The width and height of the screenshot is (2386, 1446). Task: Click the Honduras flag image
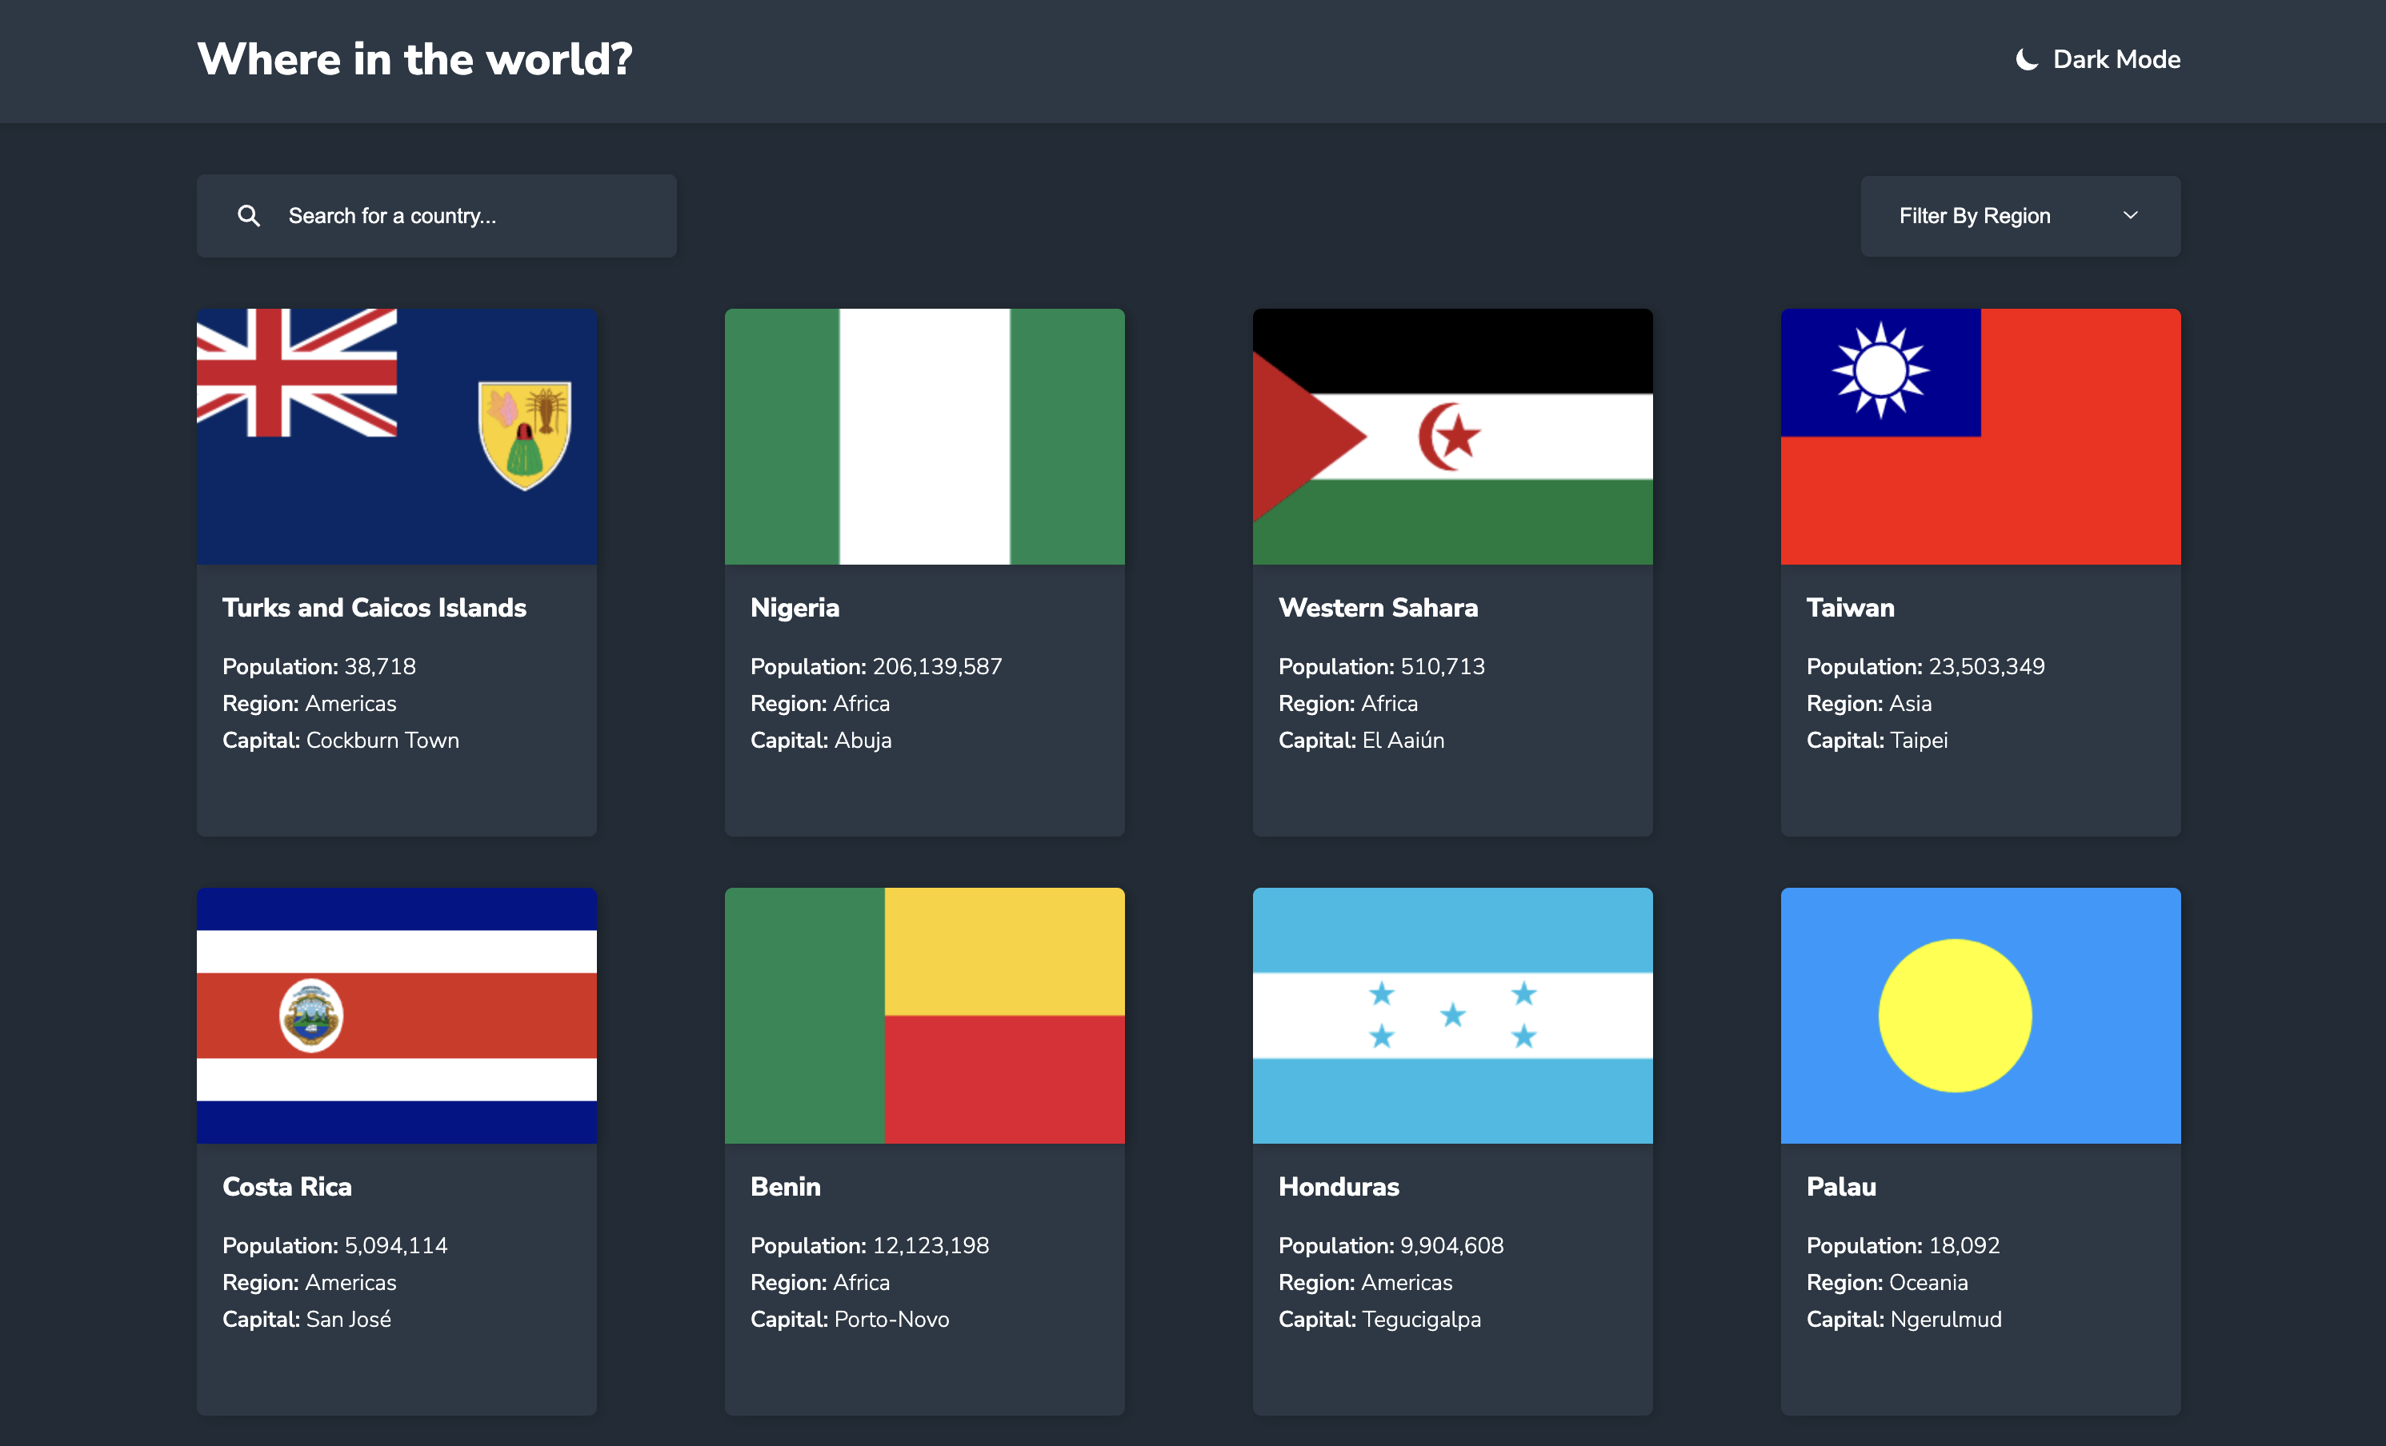click(x=1451, y=1015)
